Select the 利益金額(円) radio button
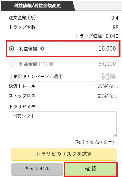This screenshot has width=122, height=177. point(12,64)
